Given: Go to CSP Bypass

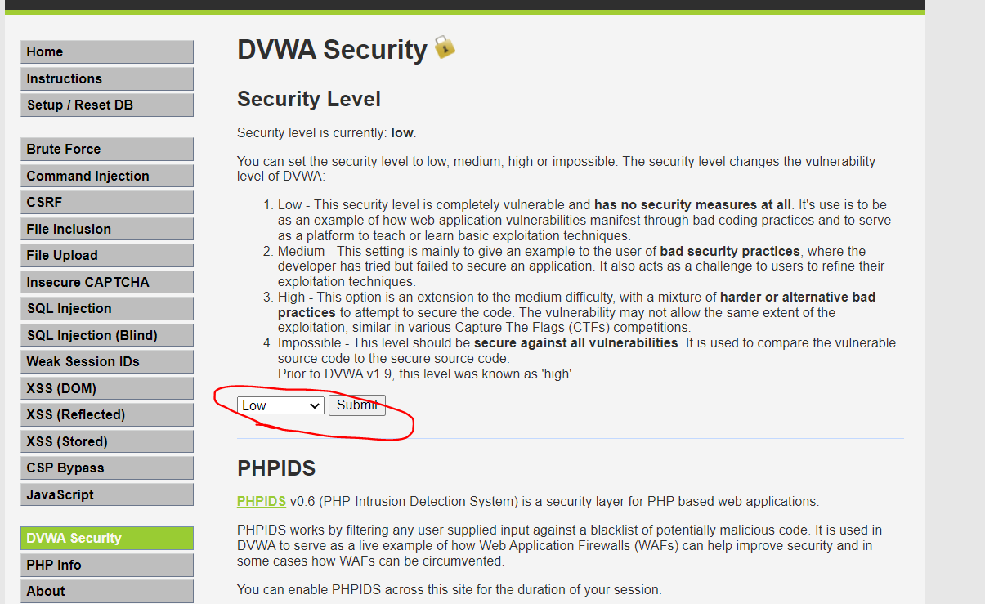Looking at the screenshot, I should pyautogui.click(x=107, y=468).
